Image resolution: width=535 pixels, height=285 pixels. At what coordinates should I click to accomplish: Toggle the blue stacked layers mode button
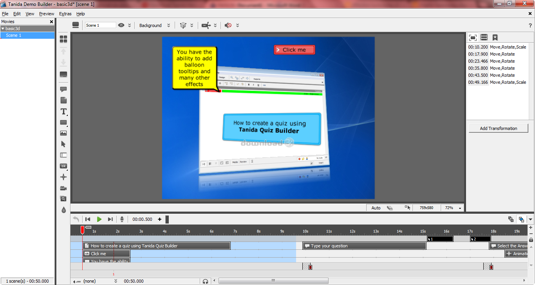[x=521, y=219]
